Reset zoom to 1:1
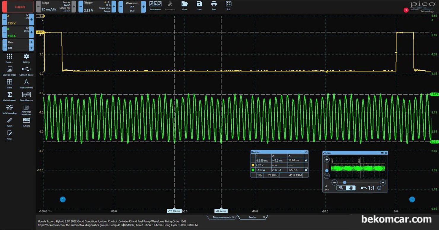Viewport: 439px width, 230px height. click(x=371, y=188)
